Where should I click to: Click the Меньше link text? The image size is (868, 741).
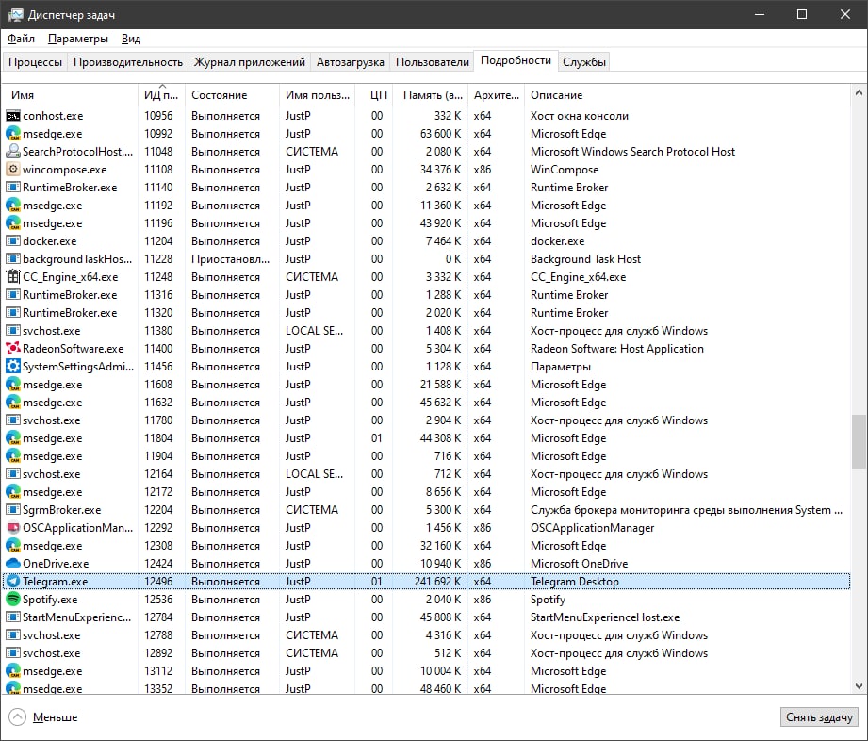55,717
